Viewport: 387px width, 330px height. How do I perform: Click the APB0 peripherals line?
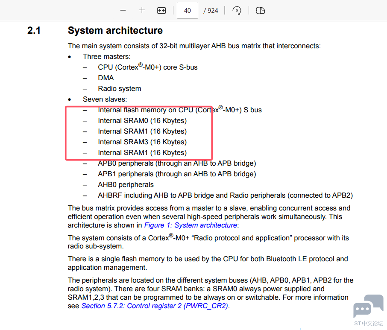tap(177, 163)
